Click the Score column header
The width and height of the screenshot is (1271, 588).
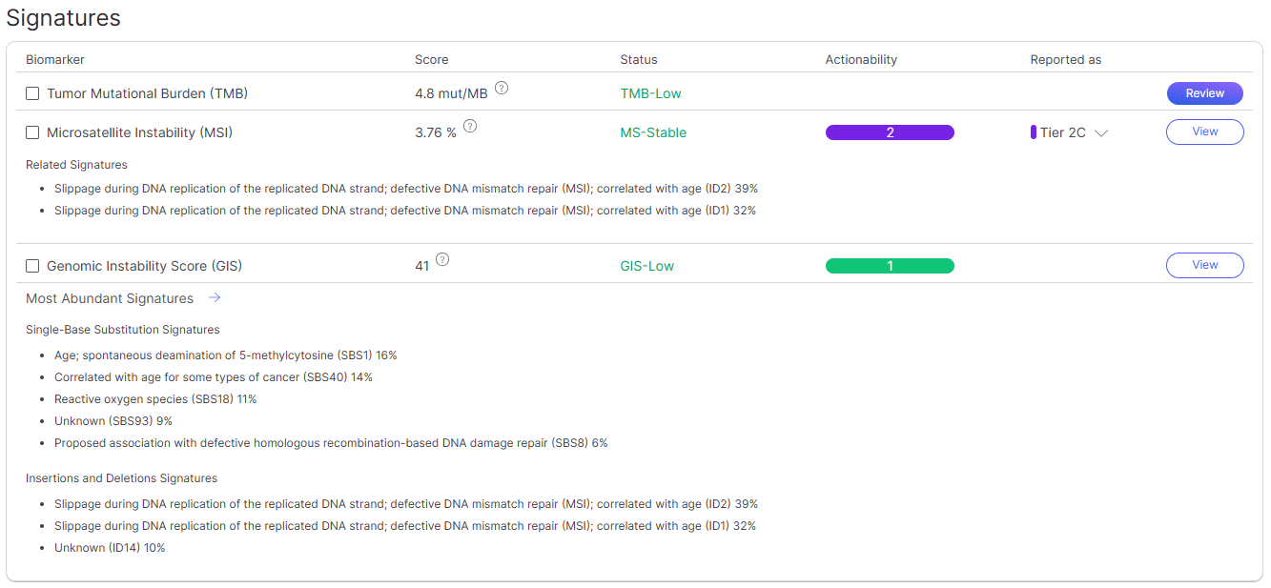[431, 59]
